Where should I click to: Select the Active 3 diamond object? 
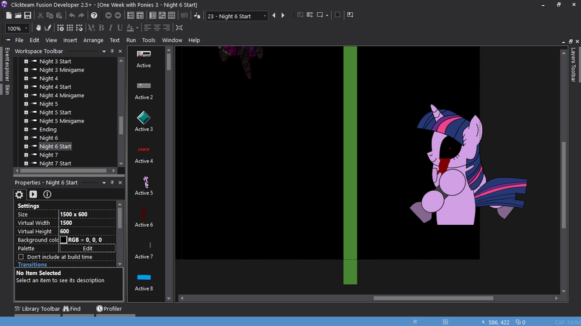point(144,118)
